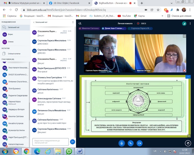Minimize the presentation with blue button

pyautogui.click(x=188, y=77)
